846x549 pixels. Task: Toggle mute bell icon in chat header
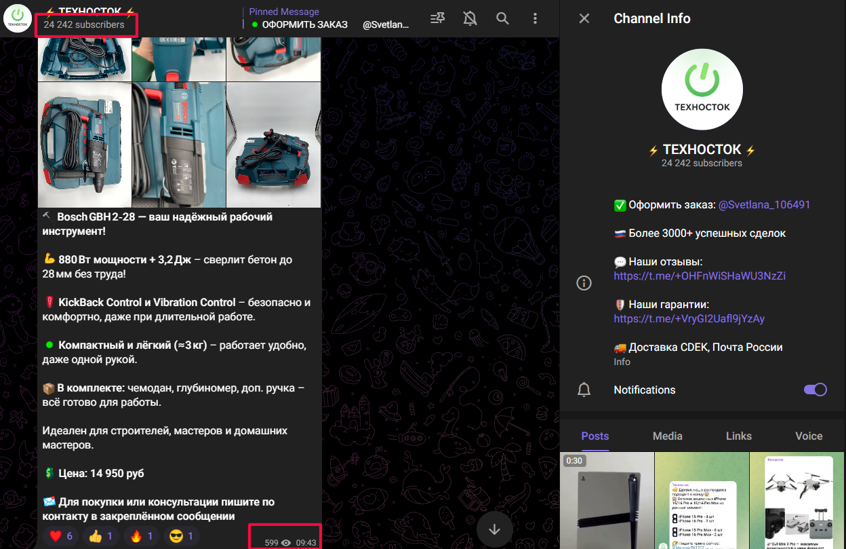[470, 18]
